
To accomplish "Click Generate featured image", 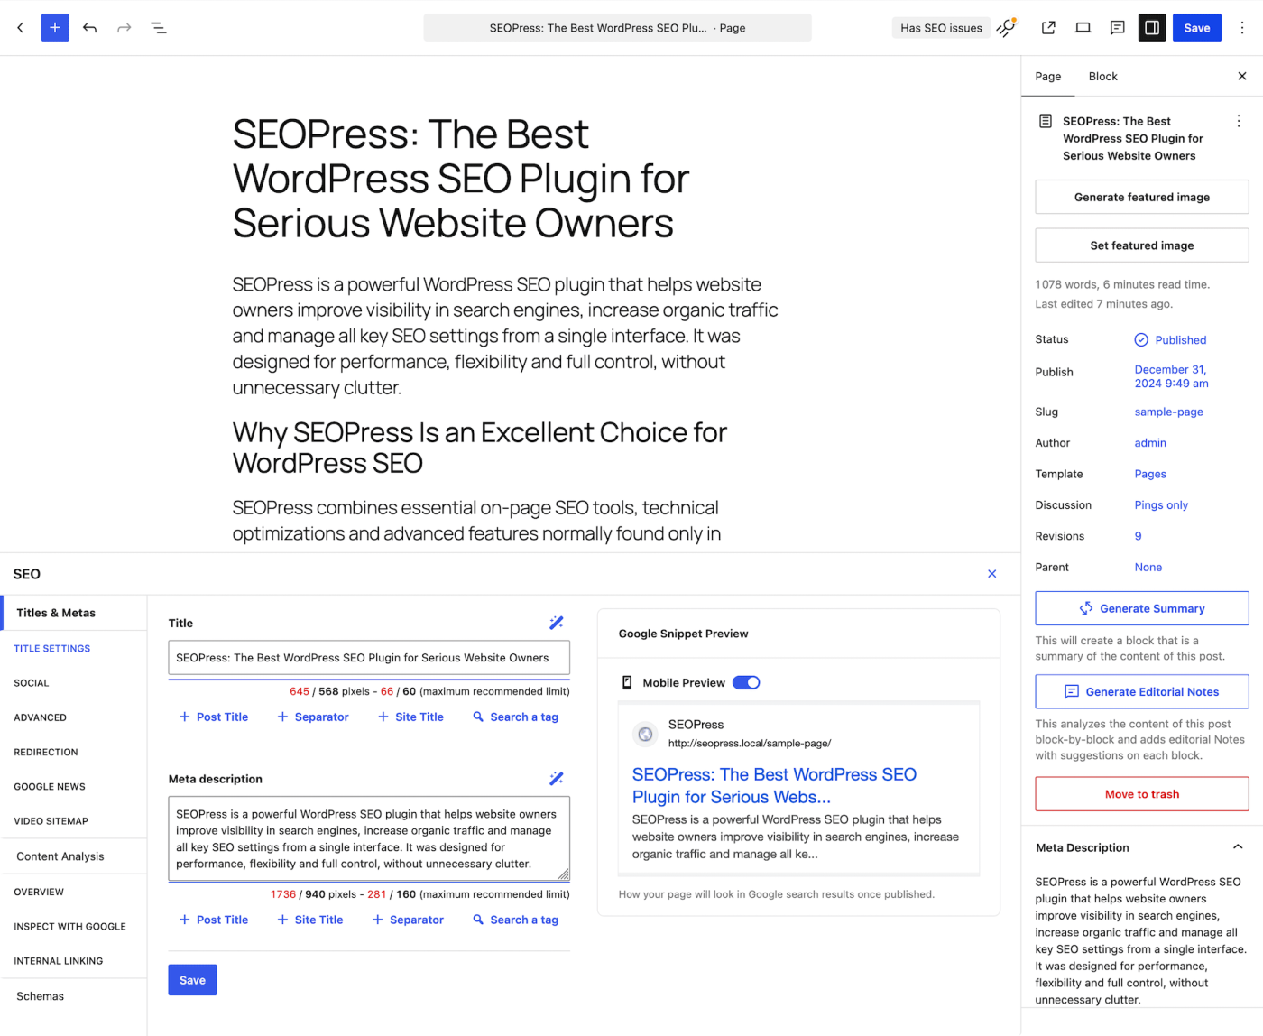I will pos(1142,197).
